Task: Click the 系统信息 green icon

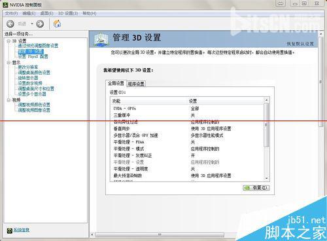Action: (x=10, y=231)
